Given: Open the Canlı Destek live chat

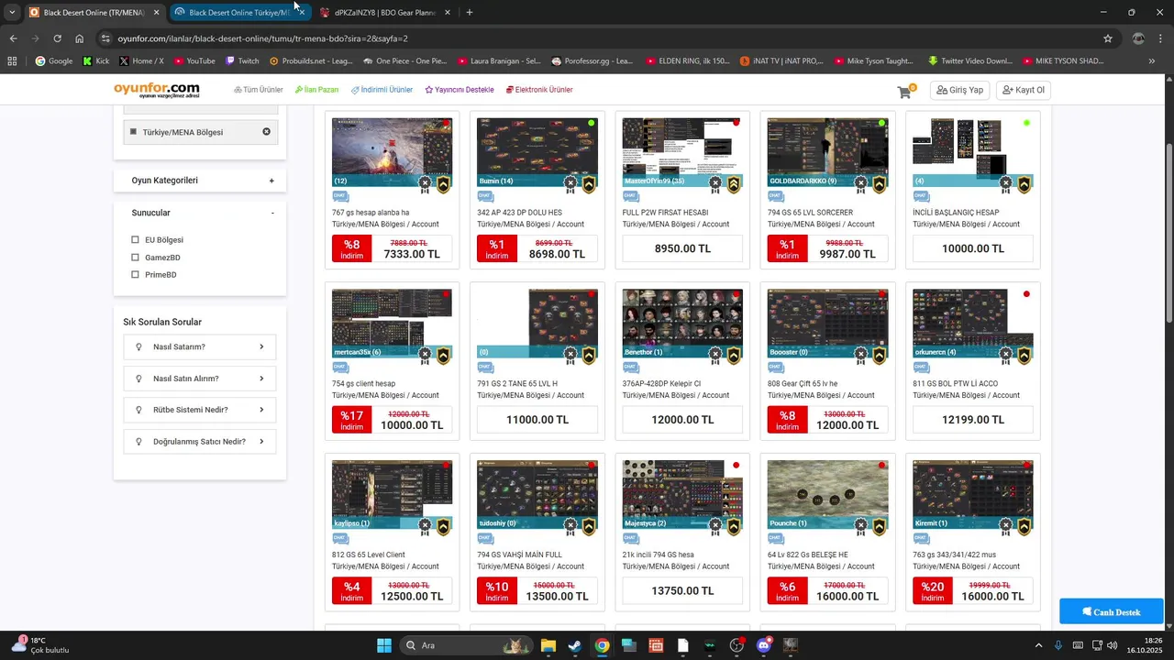Looking at the screenshot, I should tap(1112, 611).
